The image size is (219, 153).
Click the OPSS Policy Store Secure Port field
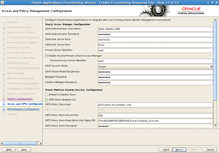[x=155, y=116]
